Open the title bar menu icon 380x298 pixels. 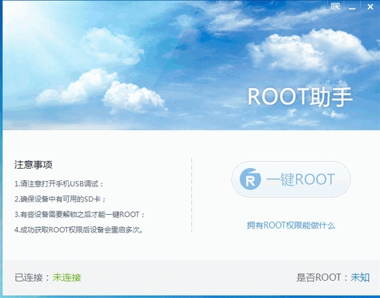tap(335, 7)
